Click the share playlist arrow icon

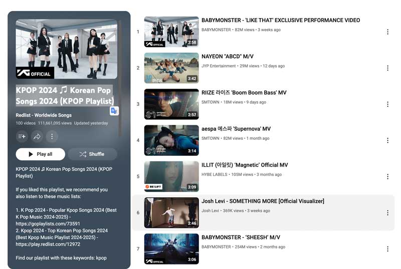37,136
